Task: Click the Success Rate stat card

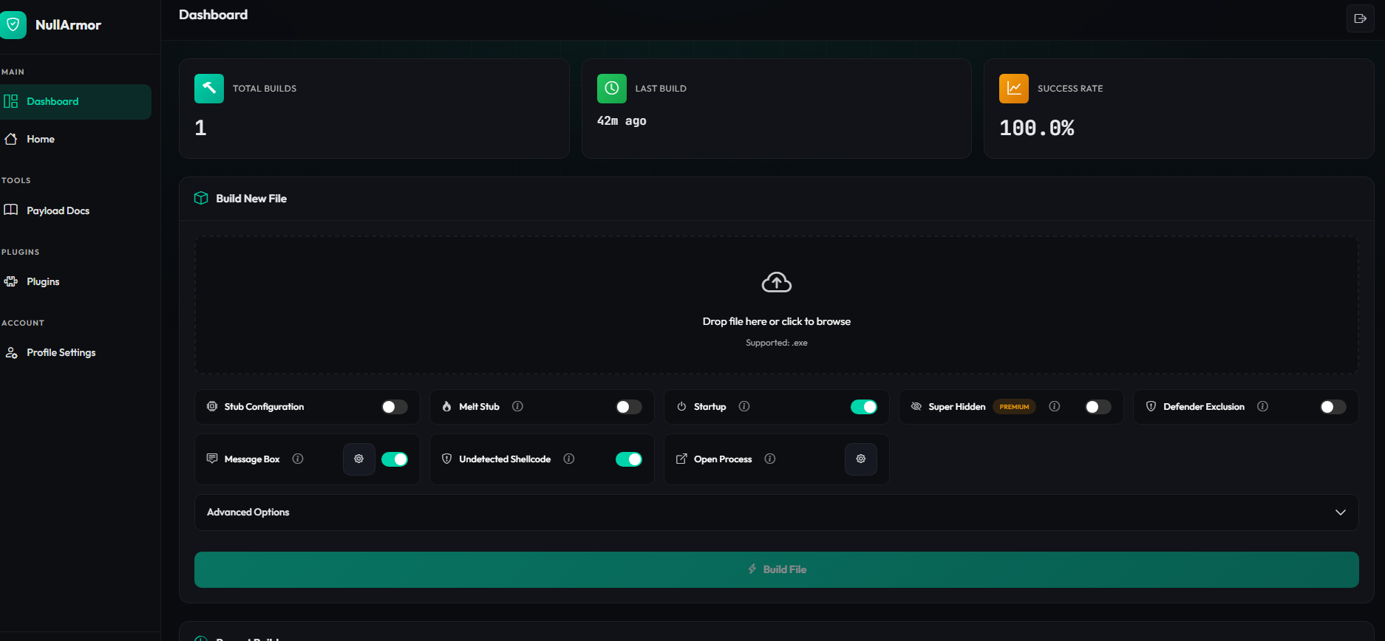Action: click(x=1179, y=109)
